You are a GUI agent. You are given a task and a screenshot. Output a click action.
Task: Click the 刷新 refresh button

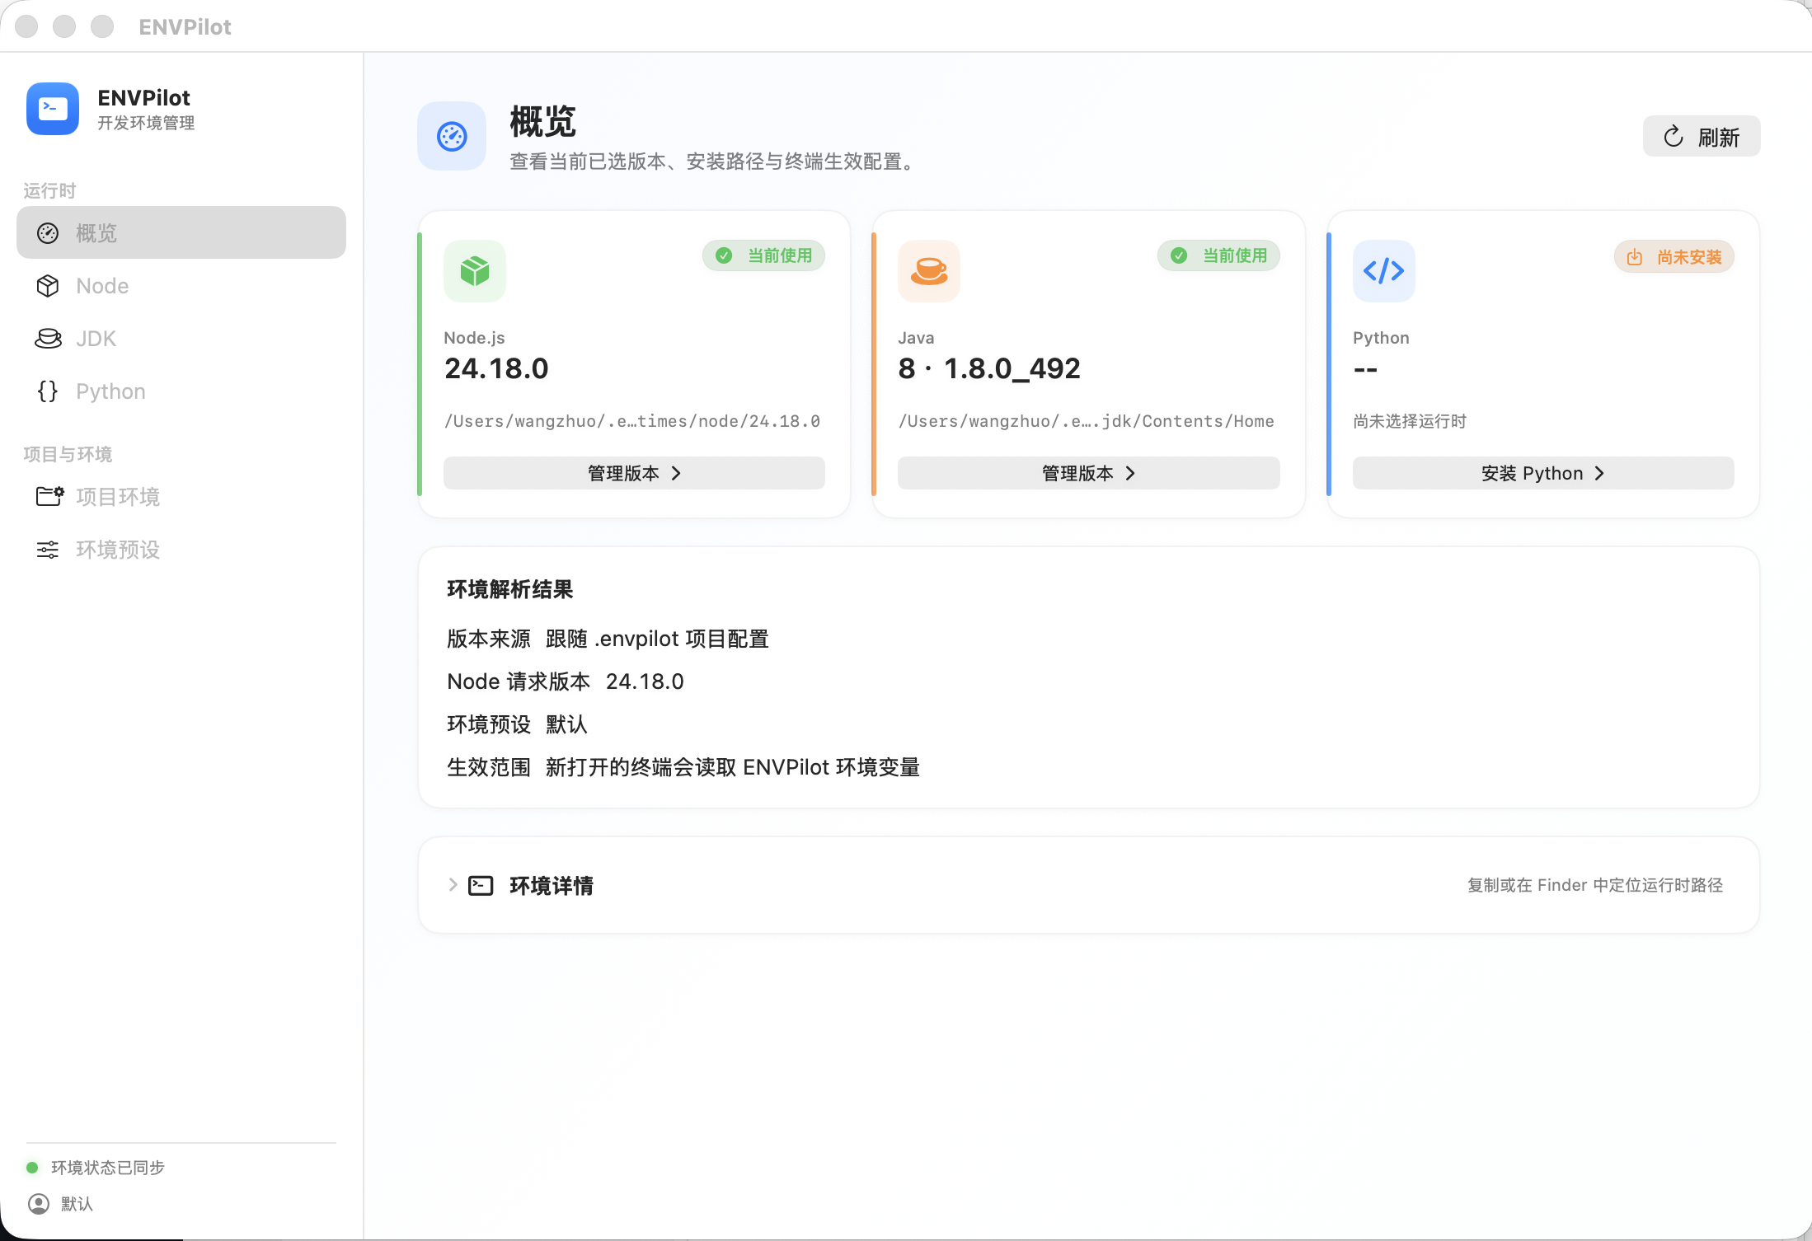1702,137
